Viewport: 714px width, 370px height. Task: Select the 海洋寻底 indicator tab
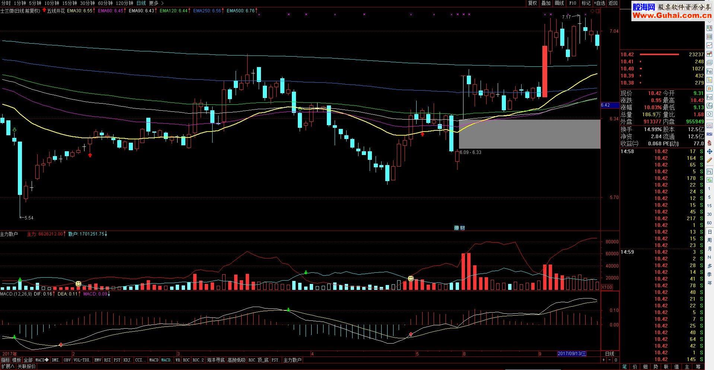click(x=216, y=360)
